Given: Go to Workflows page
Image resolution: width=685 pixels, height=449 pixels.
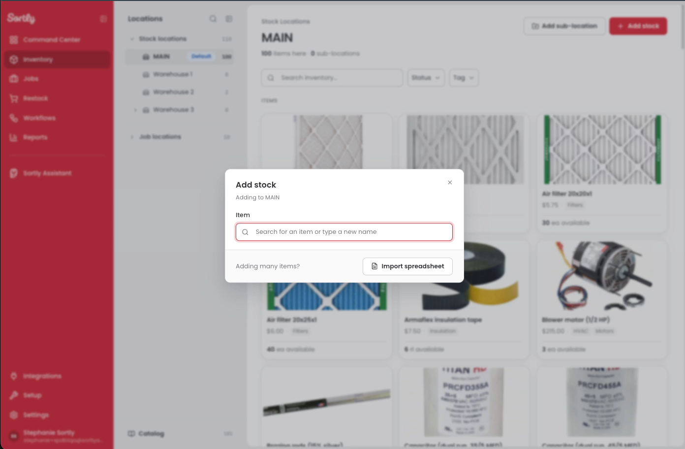Looking at the screenshot, I should coord(57,118).
